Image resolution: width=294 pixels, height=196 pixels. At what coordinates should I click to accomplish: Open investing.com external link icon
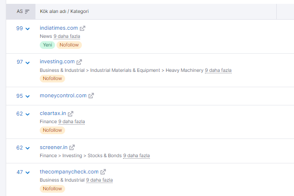click(x=79, y=62)
